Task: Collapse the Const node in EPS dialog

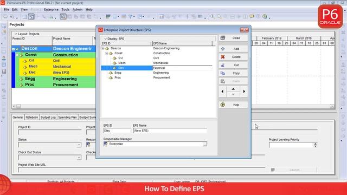Action: [107, 53]
